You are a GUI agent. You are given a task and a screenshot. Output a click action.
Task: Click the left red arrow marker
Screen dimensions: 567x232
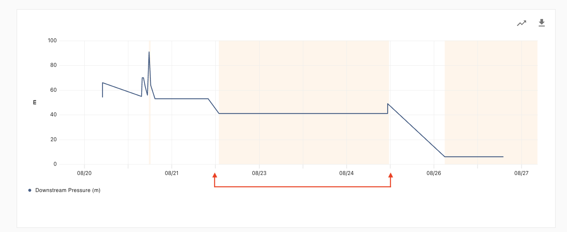click(x=215, y=175)
